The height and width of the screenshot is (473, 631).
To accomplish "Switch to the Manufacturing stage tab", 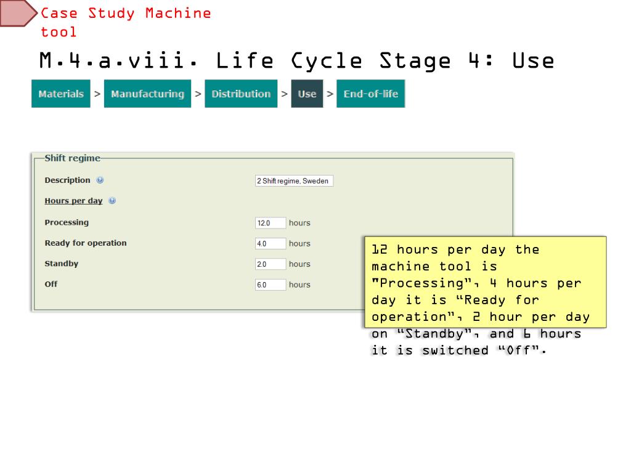I will point(147,94).
